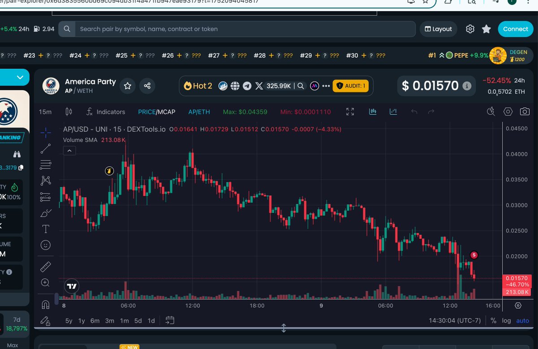This screenshot has width=538, height=349.
Task: Open price axis settings gear
Action: [518, 306]
